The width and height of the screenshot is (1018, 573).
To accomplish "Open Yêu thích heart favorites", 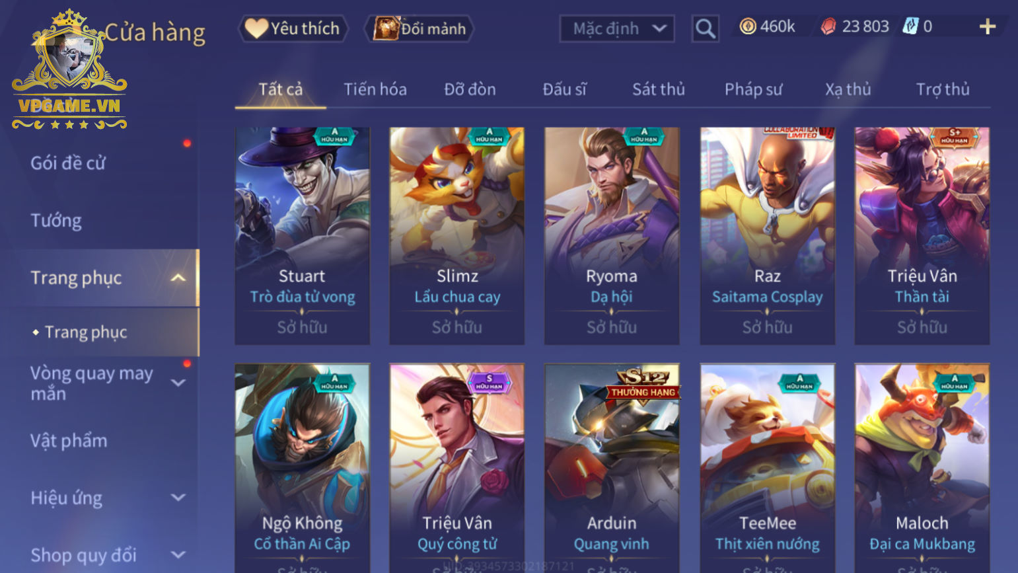I will click(293, 28).
